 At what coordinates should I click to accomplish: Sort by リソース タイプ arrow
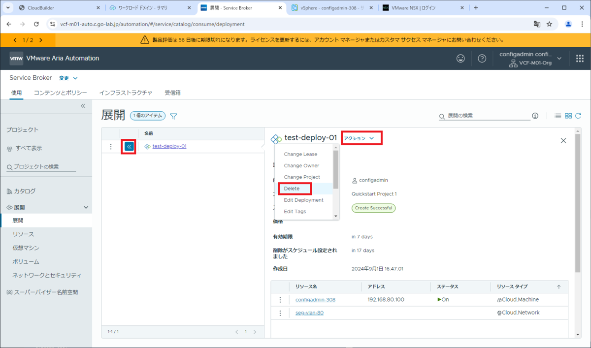[x=558, y=286]
